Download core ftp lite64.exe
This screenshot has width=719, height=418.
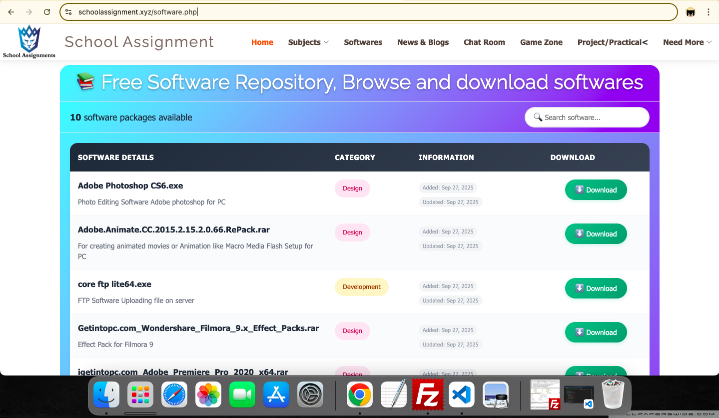pos(596,288)
